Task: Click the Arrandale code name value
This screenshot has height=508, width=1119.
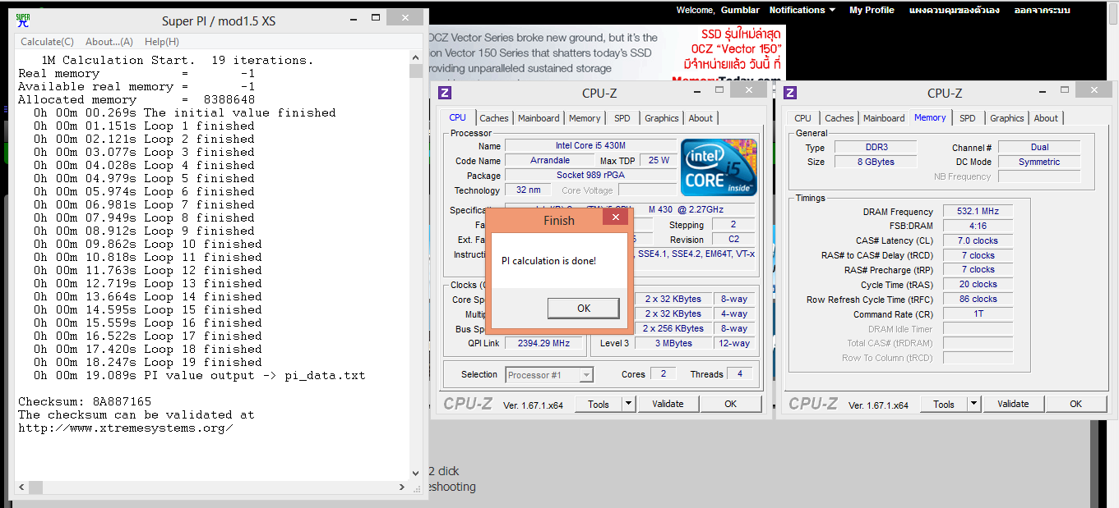Action: coord(550,161)
